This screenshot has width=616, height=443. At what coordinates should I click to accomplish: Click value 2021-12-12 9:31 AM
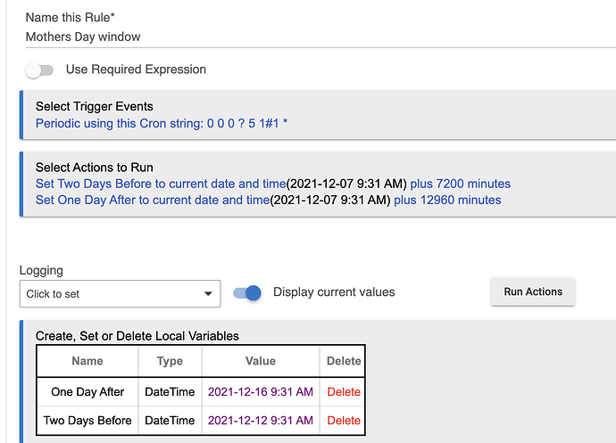coord(261,420)
